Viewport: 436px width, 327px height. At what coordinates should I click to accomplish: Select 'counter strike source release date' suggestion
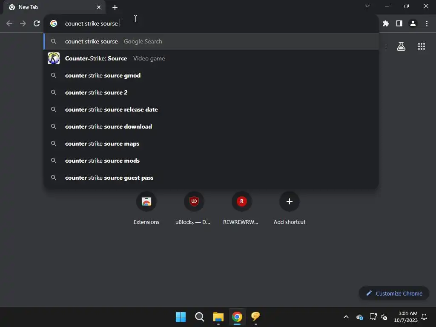(x=211, y=109)
